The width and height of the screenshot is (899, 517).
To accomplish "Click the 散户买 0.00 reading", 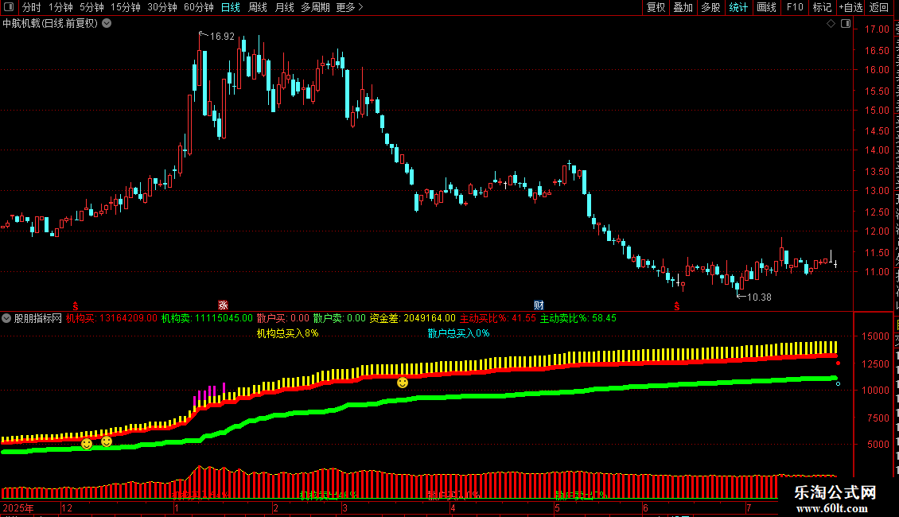I will click(x=282, y=318).
